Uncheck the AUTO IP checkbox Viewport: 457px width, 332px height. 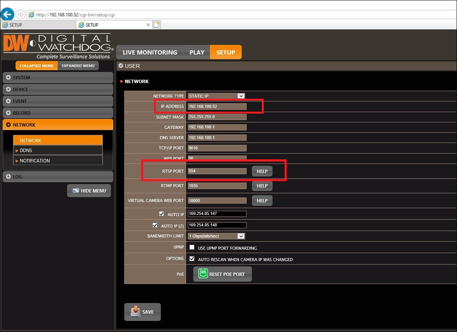[161, 213]
